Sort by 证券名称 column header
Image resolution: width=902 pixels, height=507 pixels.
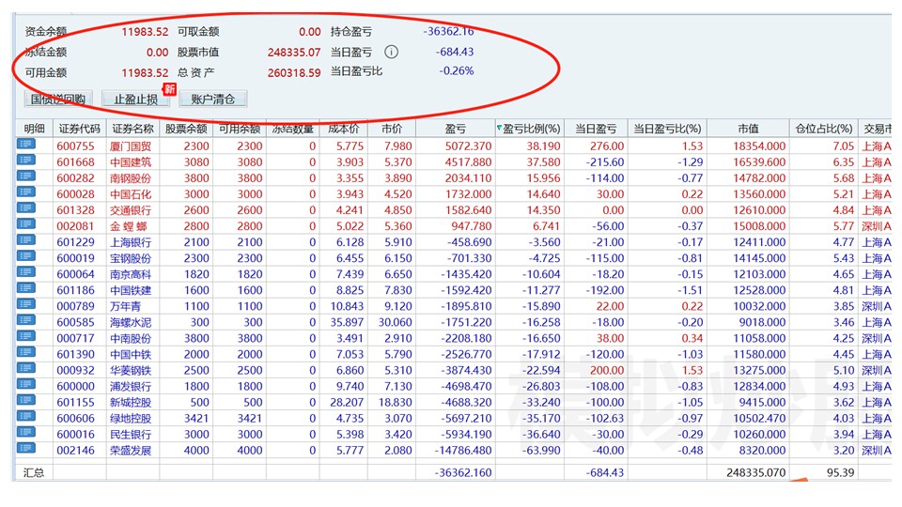coord(132,129)
